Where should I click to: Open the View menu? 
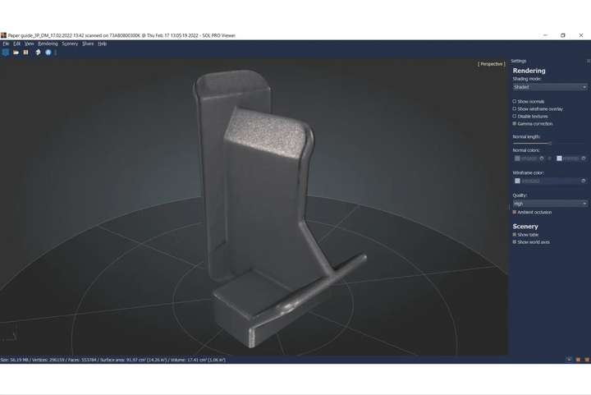coord(29,44)
